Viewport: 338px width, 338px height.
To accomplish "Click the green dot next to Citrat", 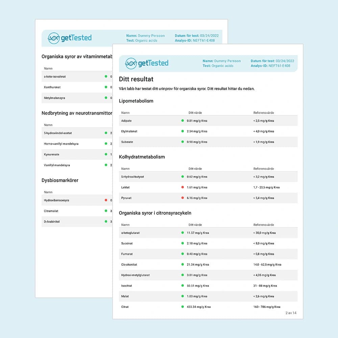I will [x=183, y=307].
